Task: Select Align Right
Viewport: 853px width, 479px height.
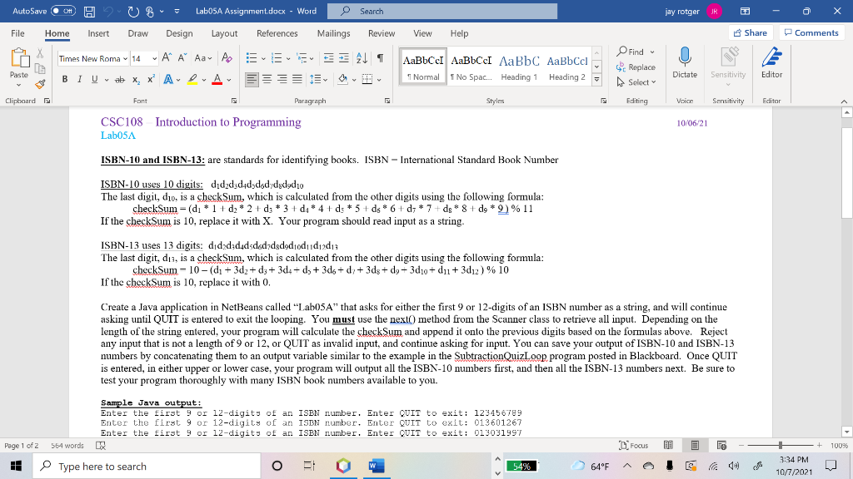Action: click(282, 79)
